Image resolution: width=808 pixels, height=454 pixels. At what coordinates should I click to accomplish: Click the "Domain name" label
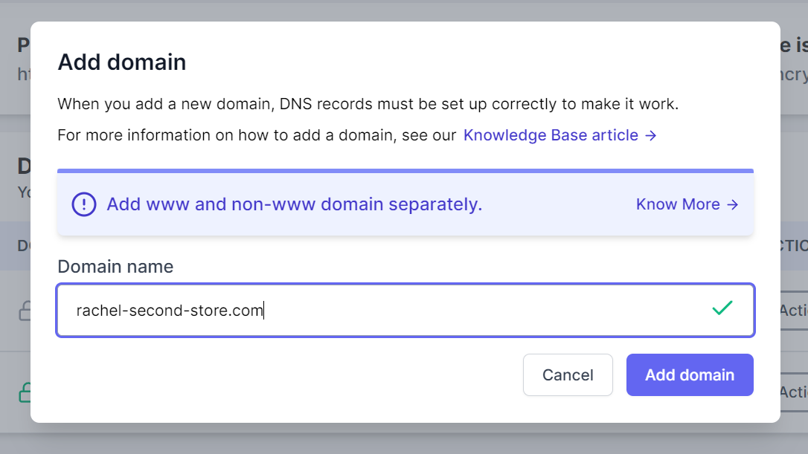115,267
